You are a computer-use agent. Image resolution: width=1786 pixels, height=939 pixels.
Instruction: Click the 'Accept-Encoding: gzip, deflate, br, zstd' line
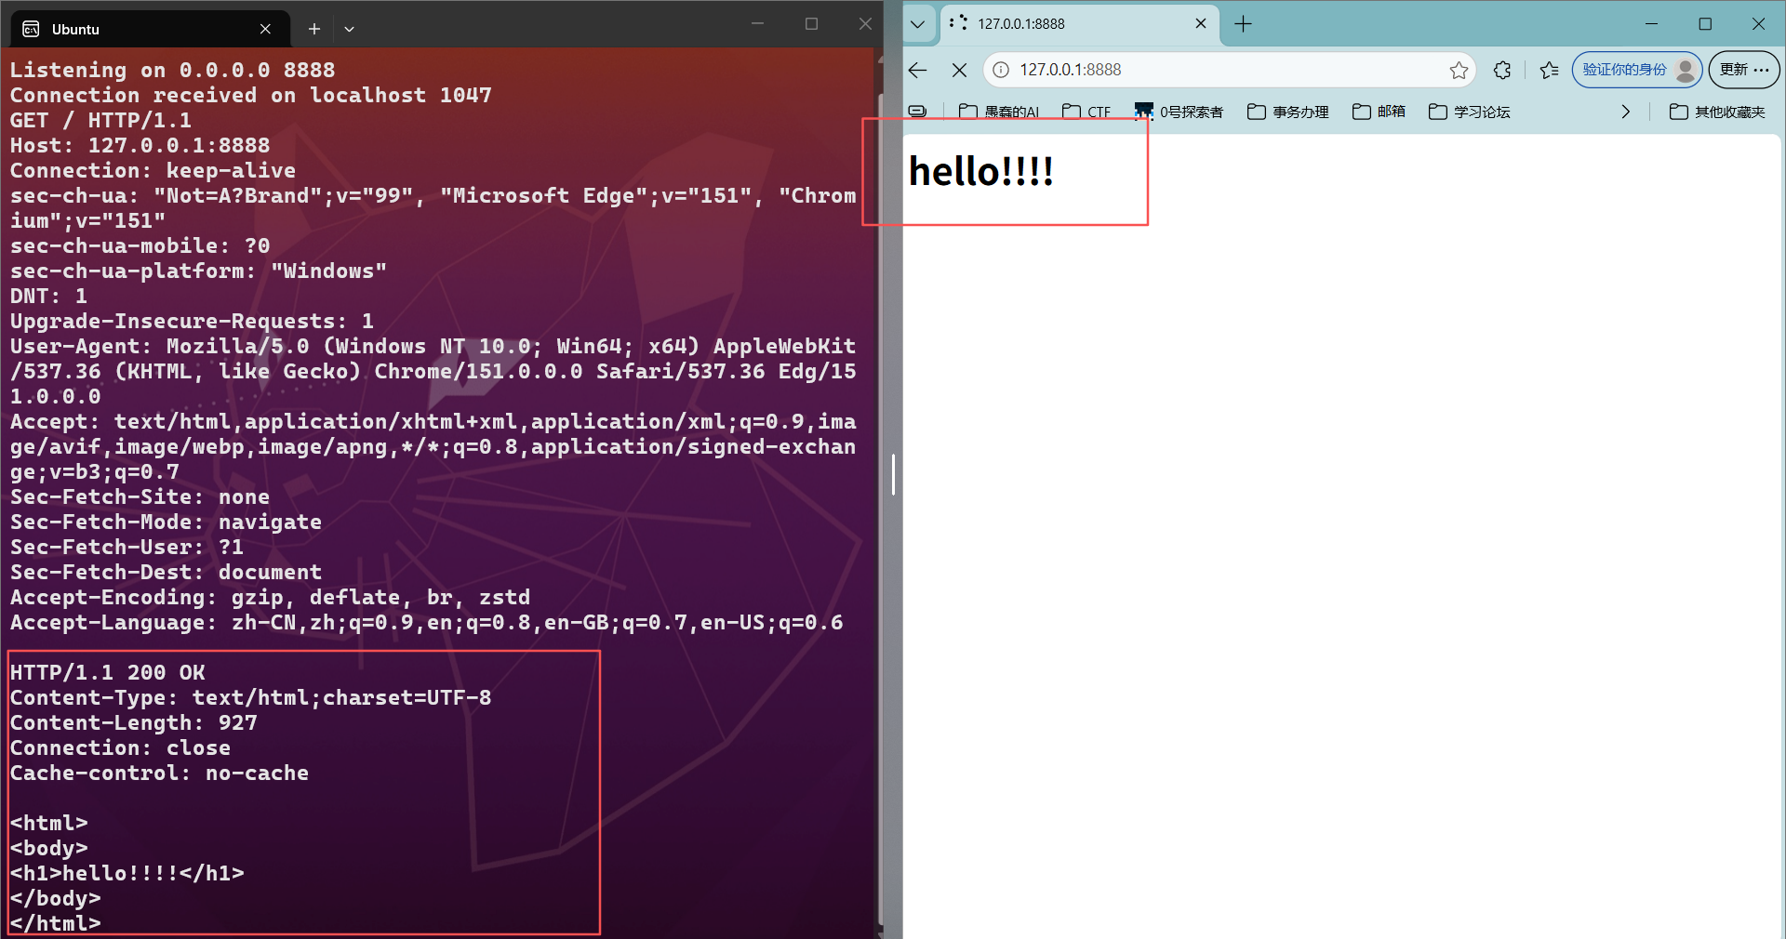270,597
